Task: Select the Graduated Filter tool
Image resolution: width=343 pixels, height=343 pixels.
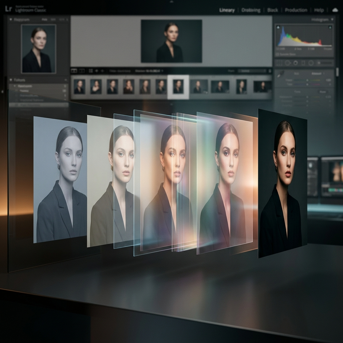Action: pyautogui.click(x=303, y=63)
